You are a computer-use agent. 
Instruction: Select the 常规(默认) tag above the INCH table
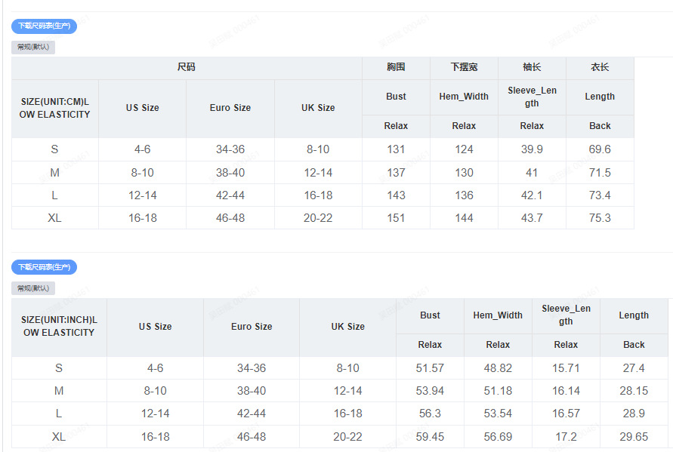click(x=33, y=288)
